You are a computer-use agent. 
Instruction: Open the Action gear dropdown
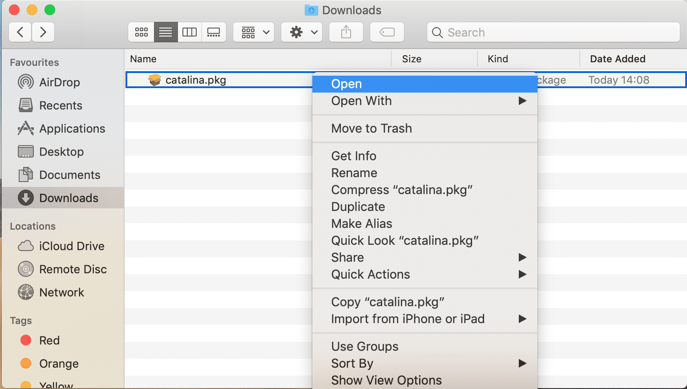point(304,32)
